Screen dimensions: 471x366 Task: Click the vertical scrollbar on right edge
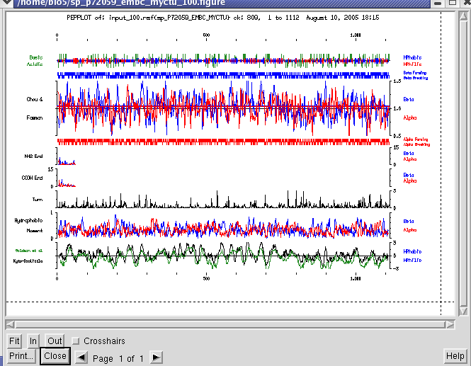[x=463, y=163]
